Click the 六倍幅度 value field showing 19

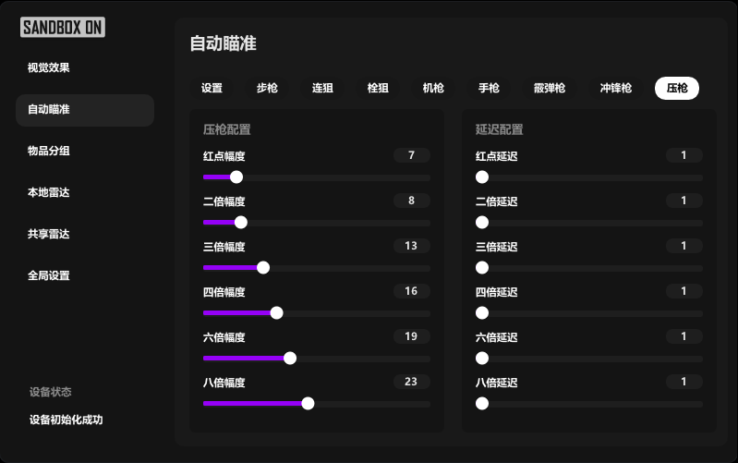412,336
